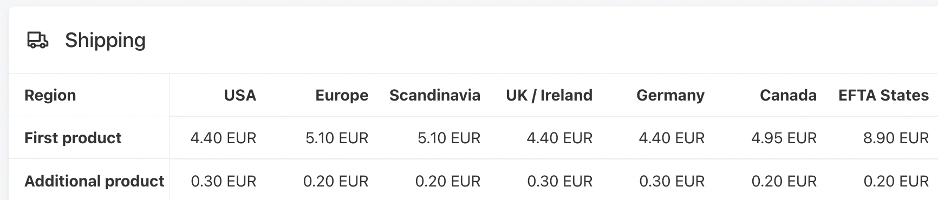This screenshot has height=200, width=938.
Task: Click the Region column header
Action: coord(50,95)
